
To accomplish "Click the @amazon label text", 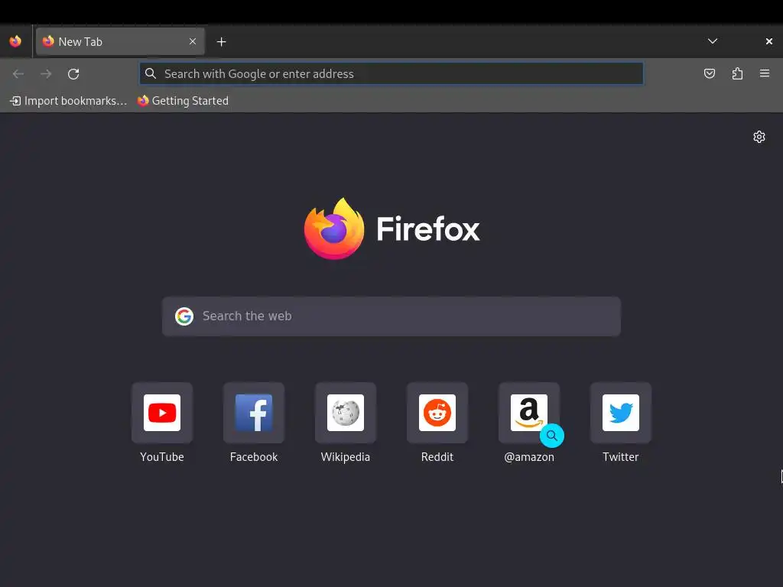I will pyautogui.click(x=529, y=457).
